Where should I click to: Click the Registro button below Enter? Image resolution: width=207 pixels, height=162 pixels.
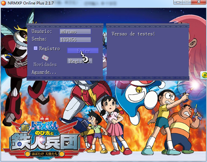pos(80,61)
